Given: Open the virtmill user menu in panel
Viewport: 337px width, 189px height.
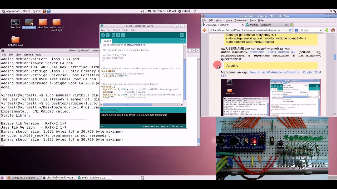Looking at the screenshot, I should 185,11.
